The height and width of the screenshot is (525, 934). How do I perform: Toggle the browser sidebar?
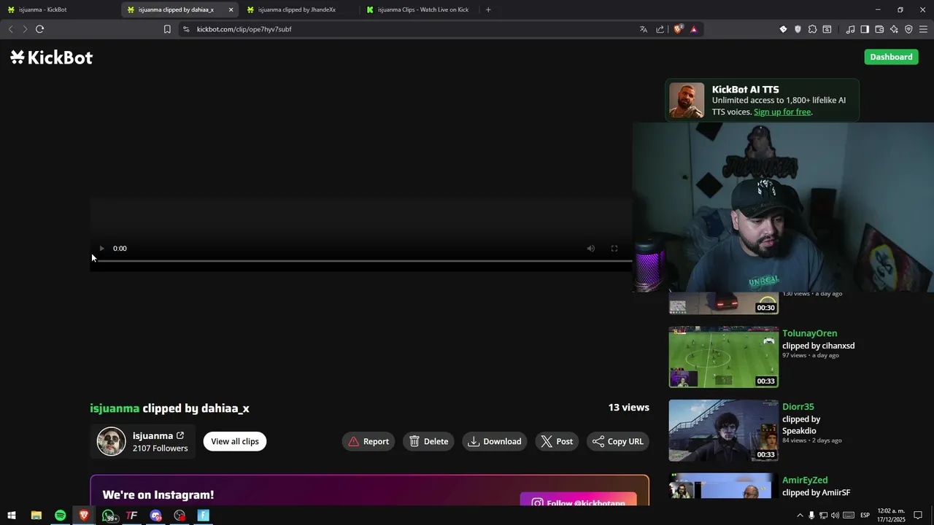[865, 29]
